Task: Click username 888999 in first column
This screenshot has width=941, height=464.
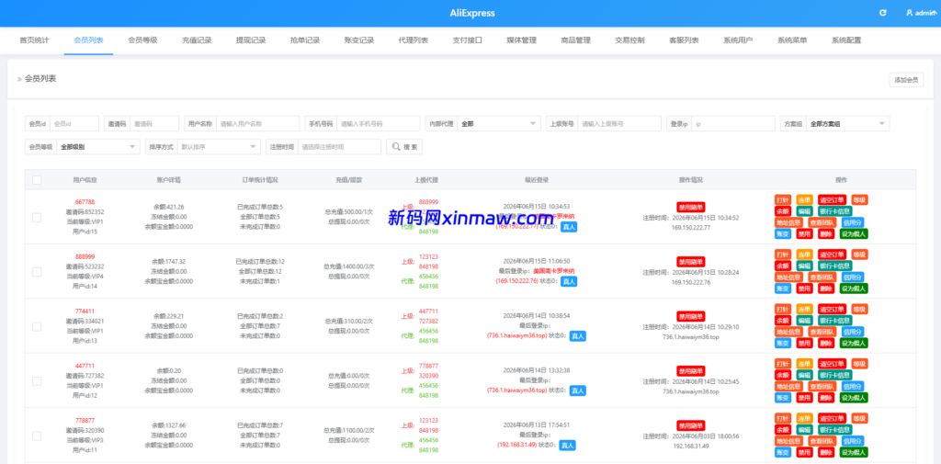Action: coord(85,256)
